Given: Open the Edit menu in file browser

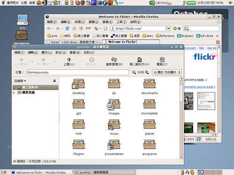Looking at the screenshot, I should (x=33, y=53).
